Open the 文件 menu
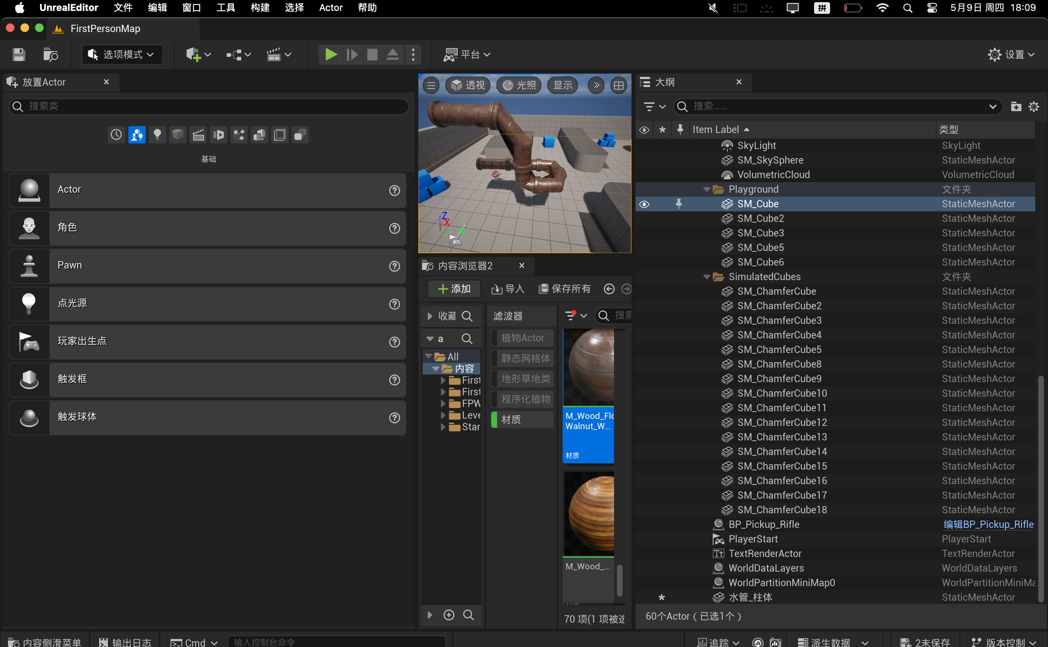Image resolution: width=1048 pixels, height=647 pixels. coord(123,8)
